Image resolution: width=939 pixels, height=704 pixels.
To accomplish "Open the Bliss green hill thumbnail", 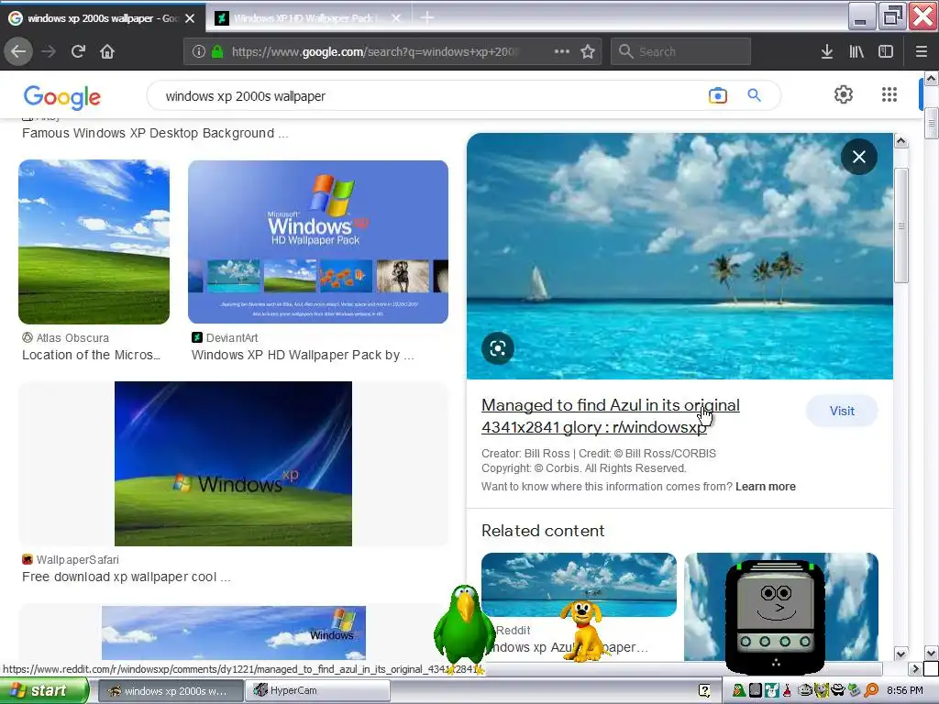I will (94, 242).
